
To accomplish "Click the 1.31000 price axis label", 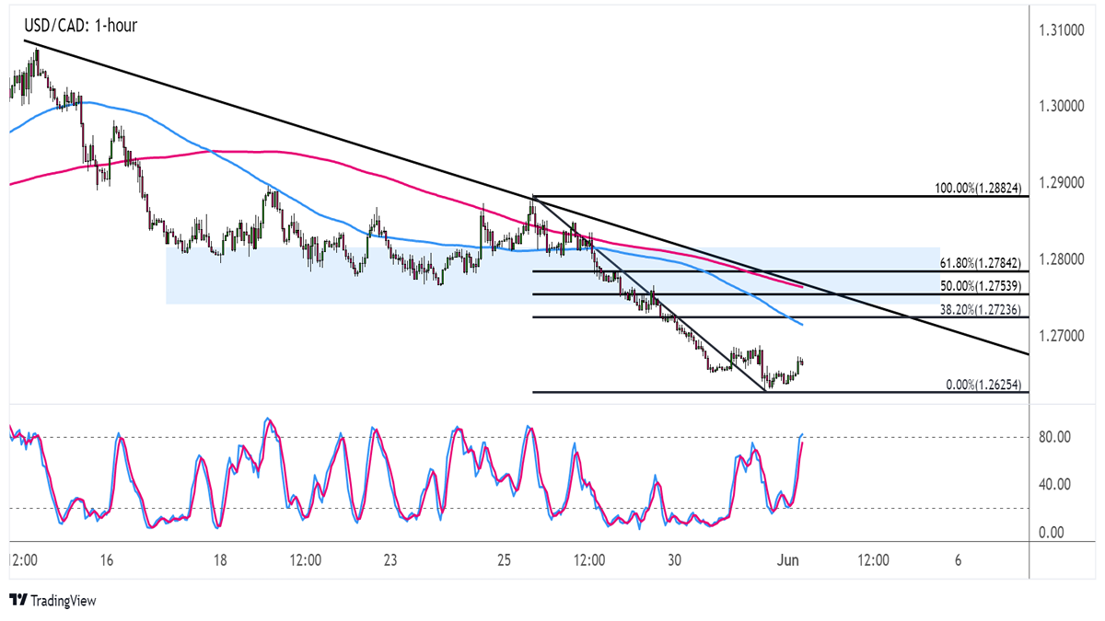I will pyautogui.click(x=1062, y=31).
